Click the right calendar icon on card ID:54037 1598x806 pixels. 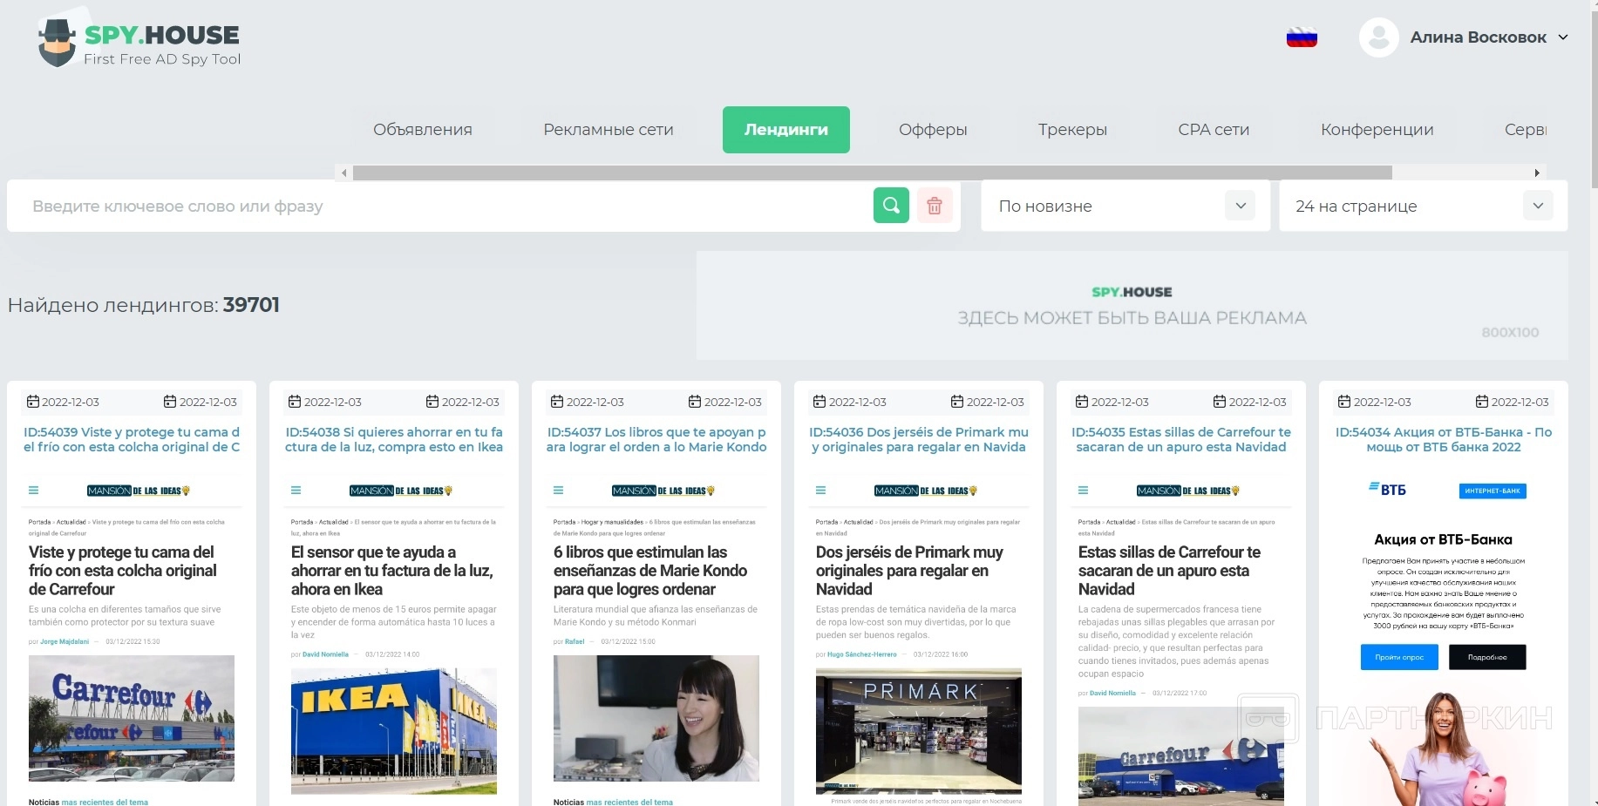pyautogui.click(x=695, y=402)
